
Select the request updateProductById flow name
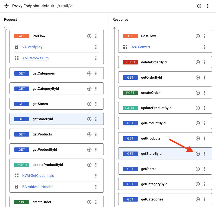(48, 165)
